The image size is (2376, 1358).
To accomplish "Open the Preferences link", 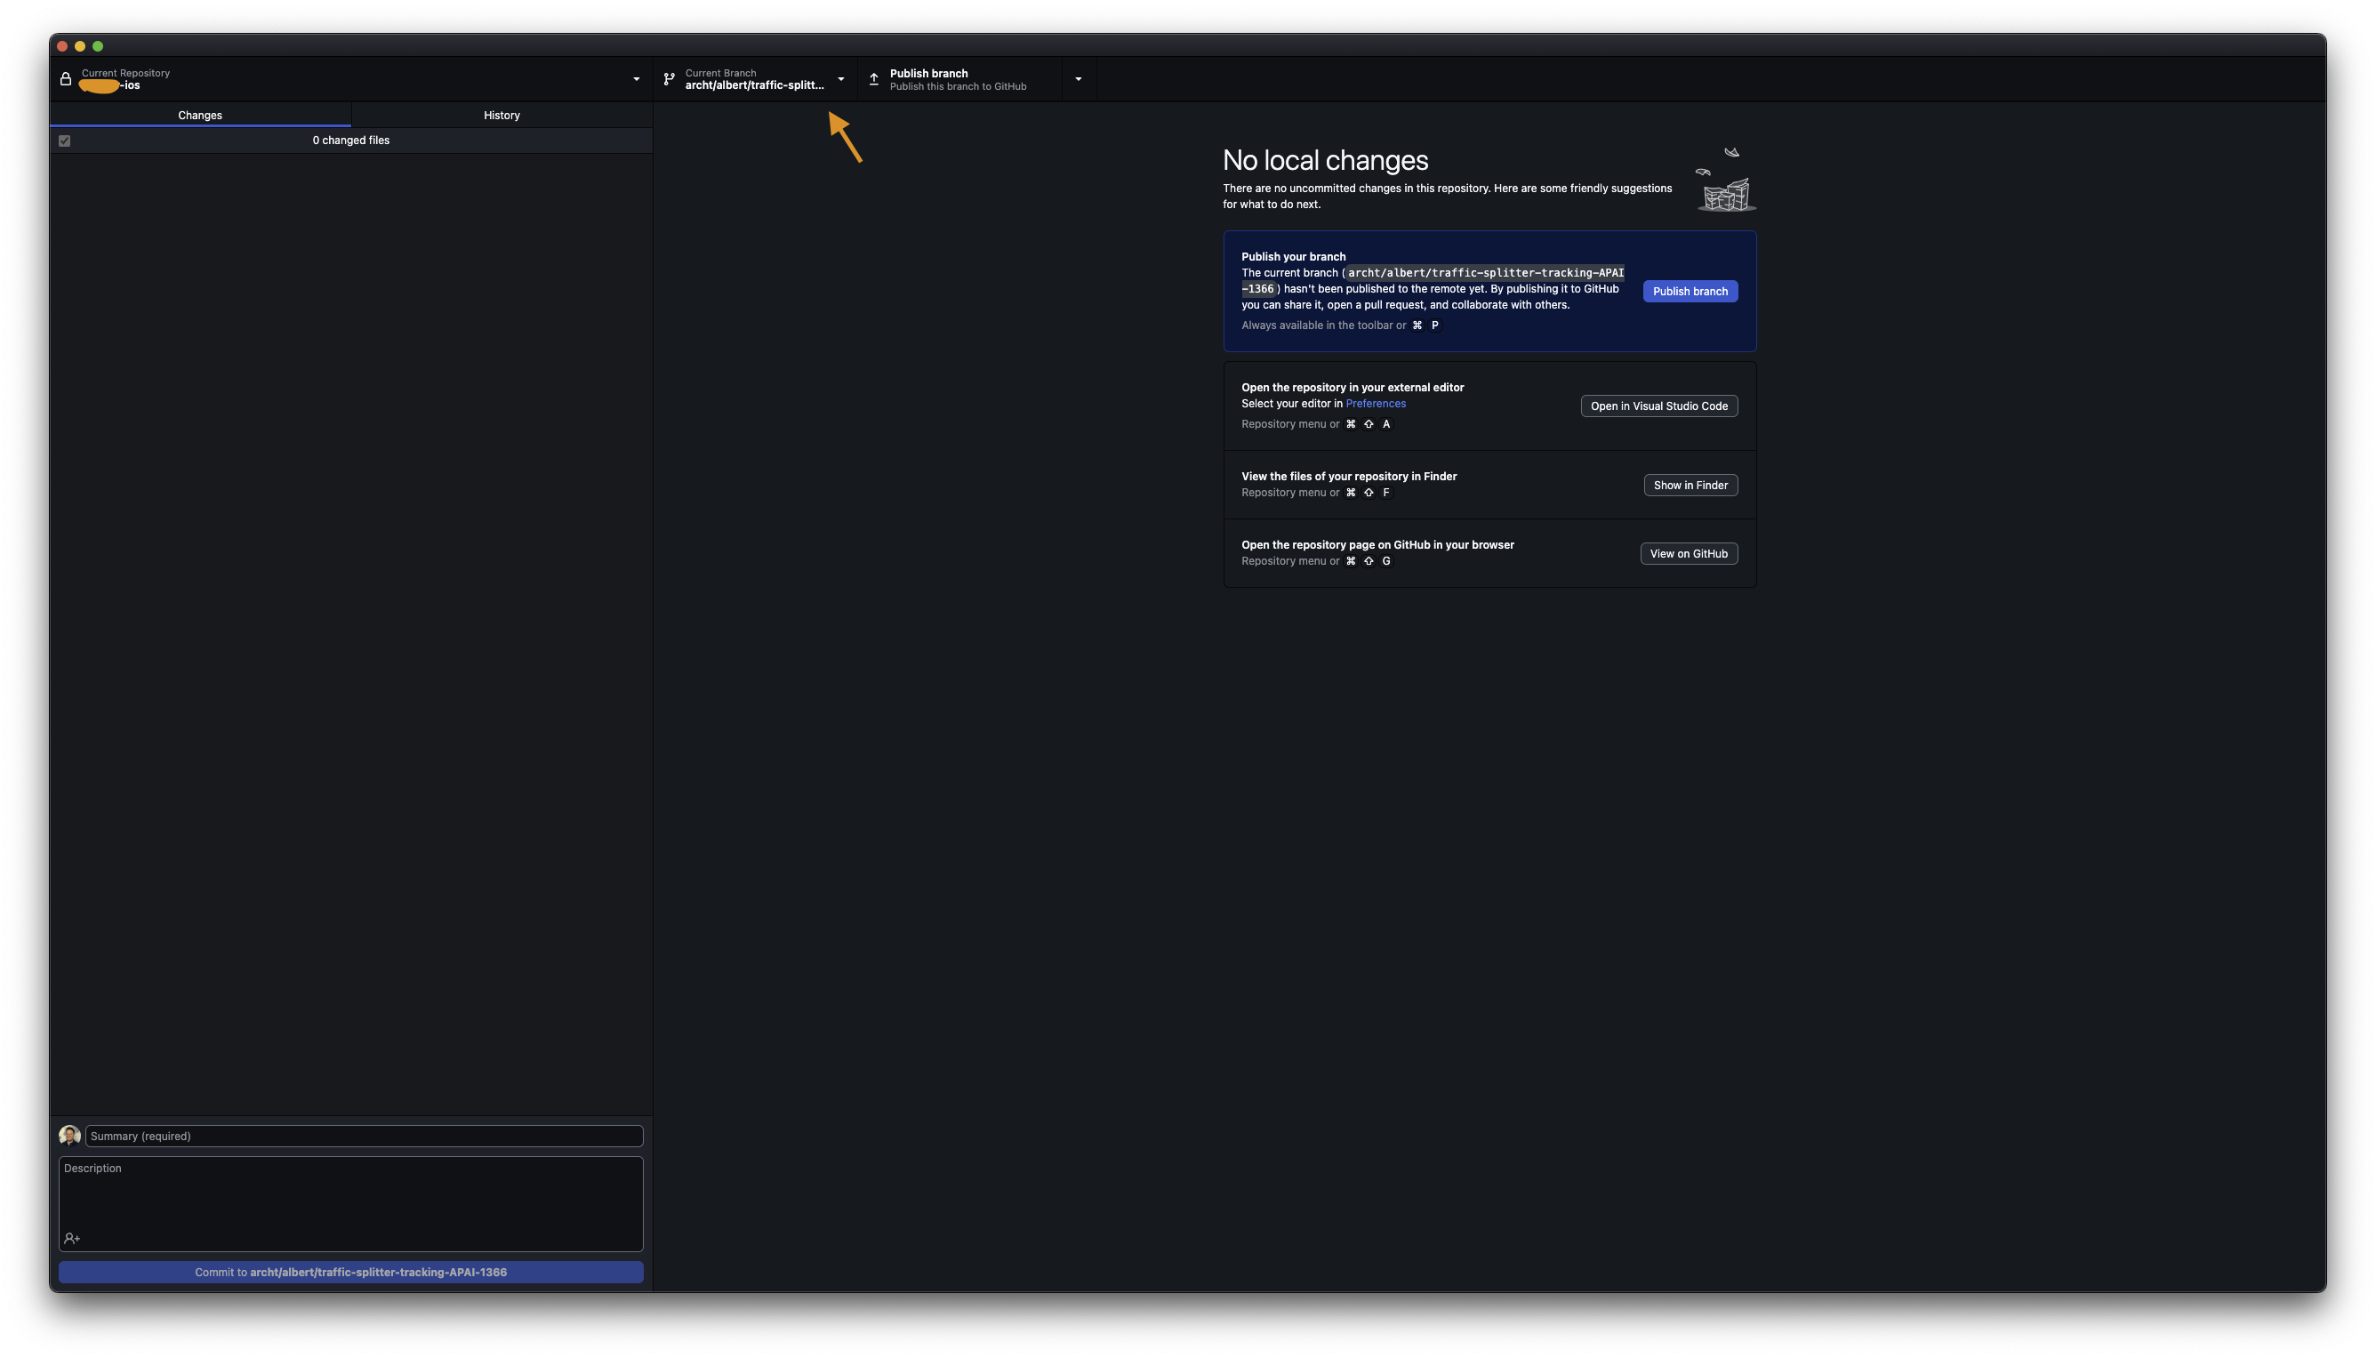I will pyautogui.click(x=1376, y=404).
